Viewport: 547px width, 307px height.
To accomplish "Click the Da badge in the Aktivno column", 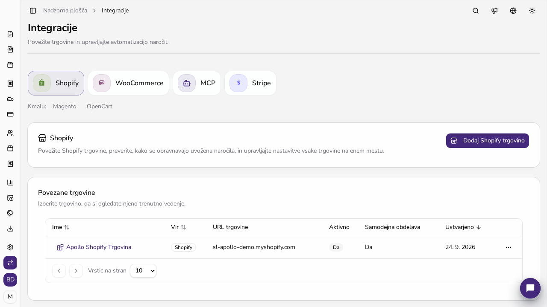I will (336, 247).
